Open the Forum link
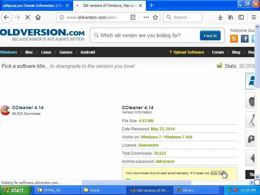This screenshot has height=195, width=260. pos(218,52)
